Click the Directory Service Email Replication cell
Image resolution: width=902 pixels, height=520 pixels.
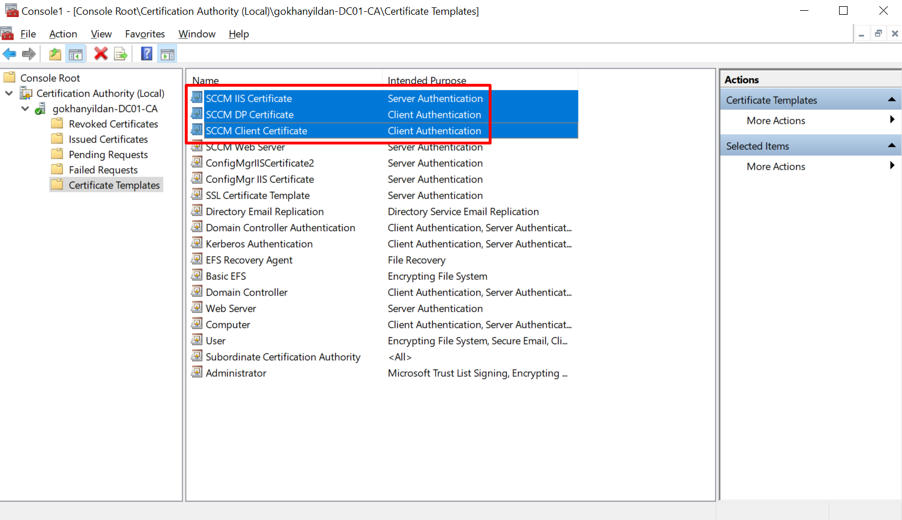coord(463,211)
